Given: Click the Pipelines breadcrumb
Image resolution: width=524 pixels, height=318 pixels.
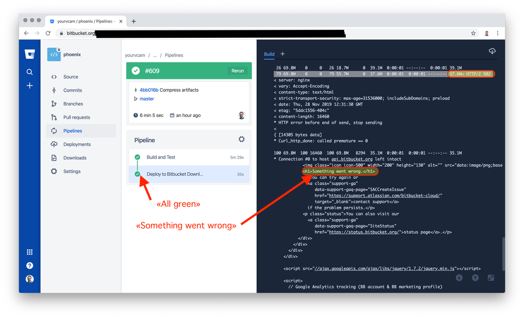Looking at the screenshot, I should coord(174,55).
